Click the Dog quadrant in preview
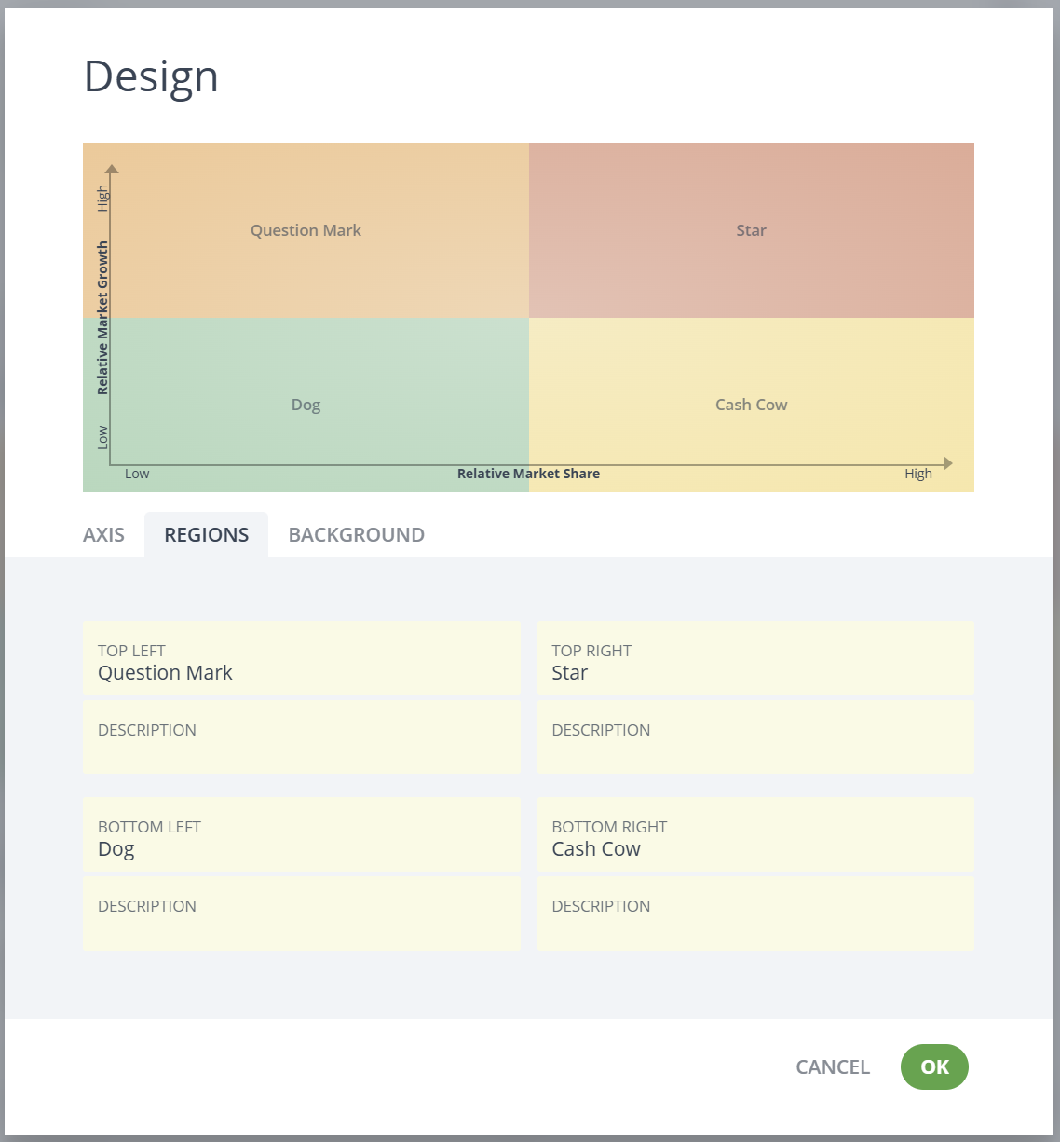 pos(306,405)
